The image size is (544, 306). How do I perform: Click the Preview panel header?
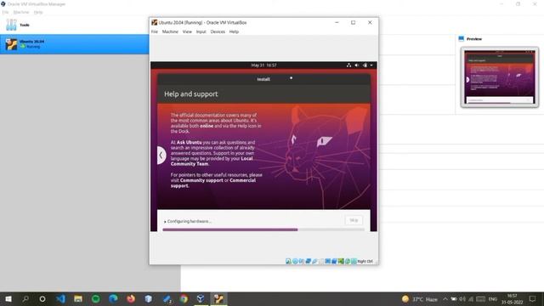tap(474, 39)
